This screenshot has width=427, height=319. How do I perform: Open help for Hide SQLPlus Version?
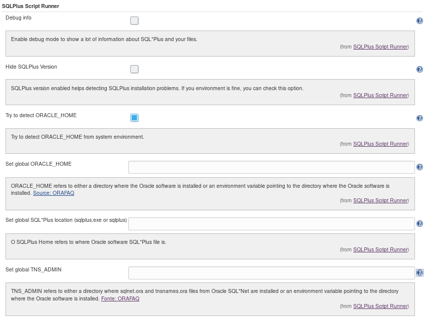coord(419,70)
